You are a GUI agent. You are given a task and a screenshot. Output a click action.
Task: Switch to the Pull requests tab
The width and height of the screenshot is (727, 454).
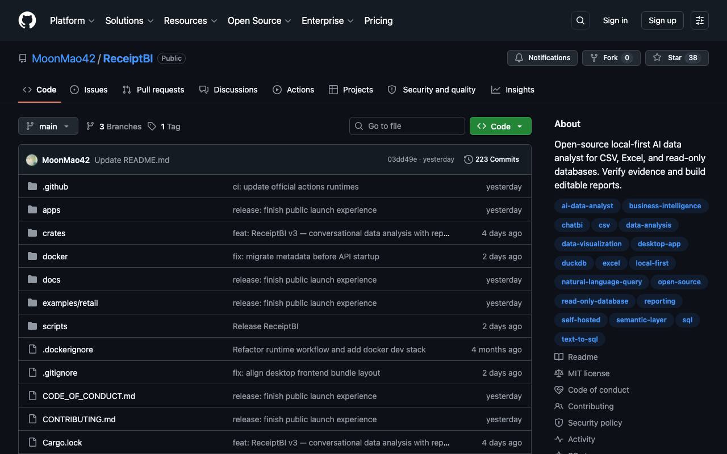153,90
